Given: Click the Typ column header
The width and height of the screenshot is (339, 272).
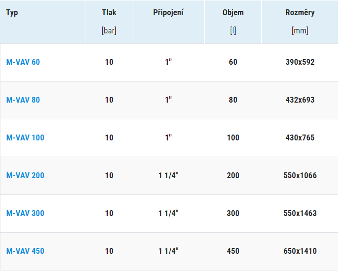Looking at the screenshot, I should (12, 13).
